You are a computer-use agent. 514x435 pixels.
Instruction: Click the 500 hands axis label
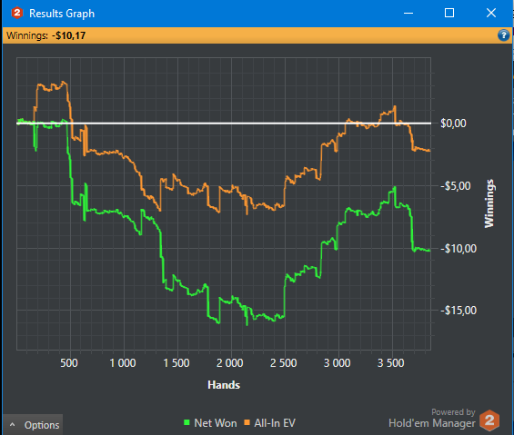click(x=69, y=363)
